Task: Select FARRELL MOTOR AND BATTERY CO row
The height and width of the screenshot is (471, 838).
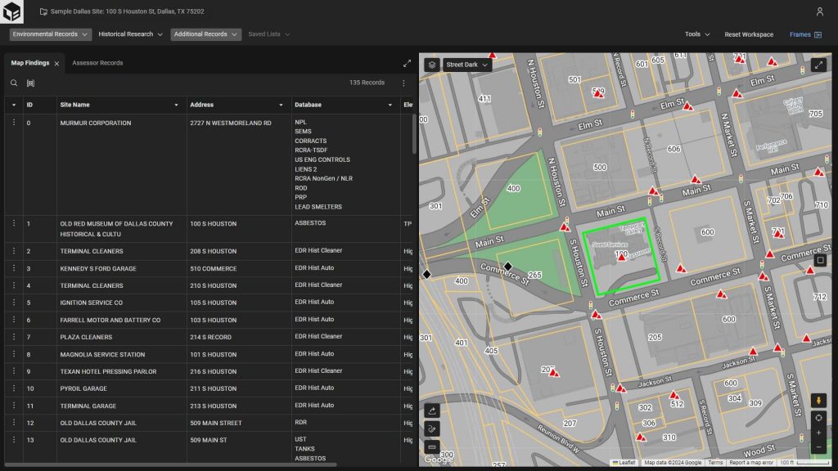Action: 209,320
